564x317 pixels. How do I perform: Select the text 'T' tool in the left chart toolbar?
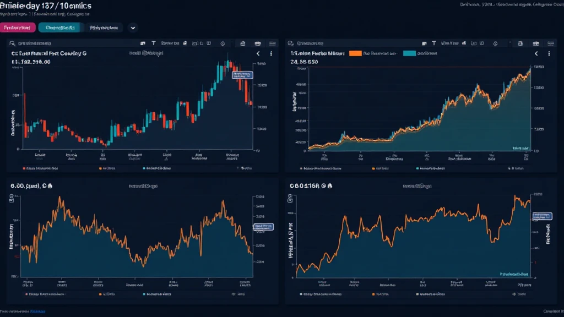(153, 43)
